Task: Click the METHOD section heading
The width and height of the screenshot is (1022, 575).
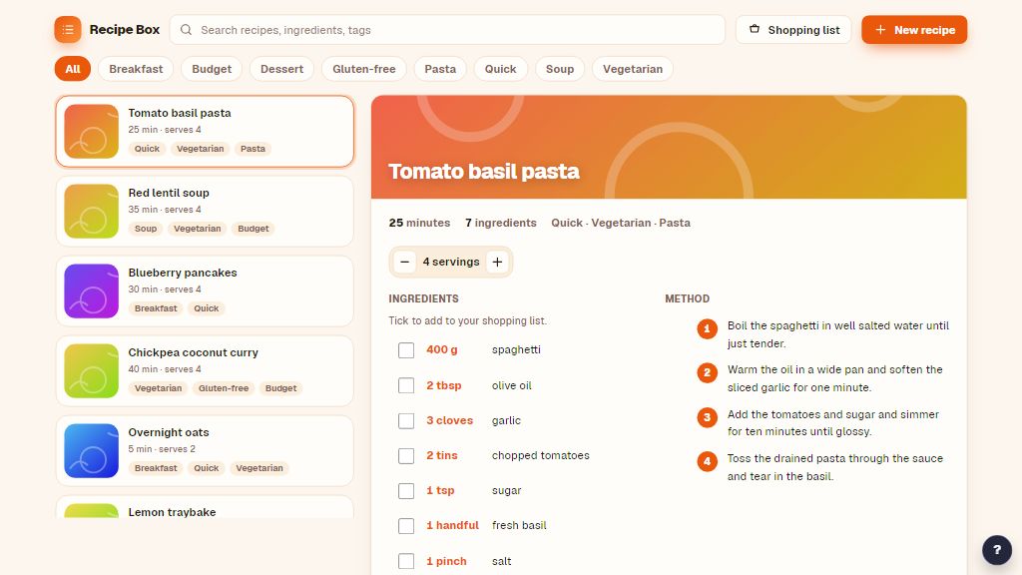Action: [687, 298]
